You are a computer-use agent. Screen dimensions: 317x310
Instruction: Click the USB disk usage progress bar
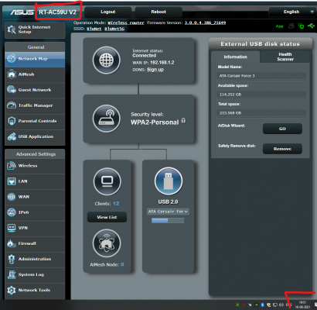tap(168, 220)
